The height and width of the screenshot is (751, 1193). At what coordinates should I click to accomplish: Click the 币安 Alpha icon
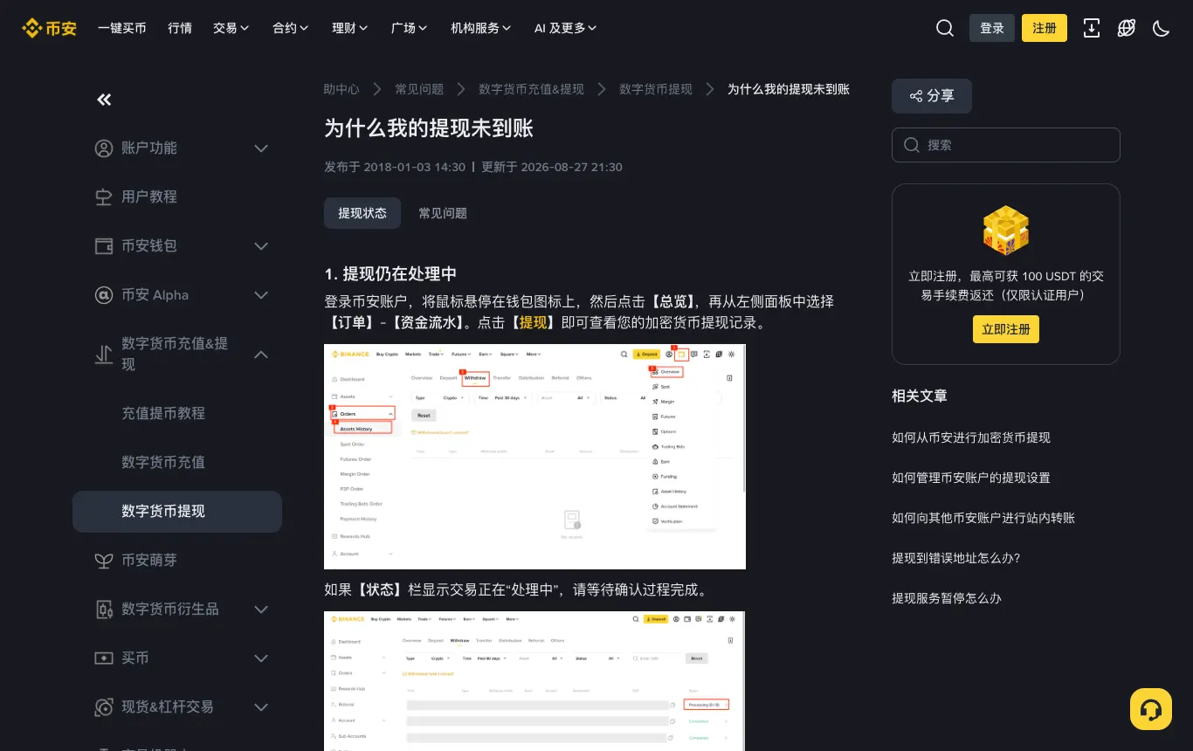pyautogui.click(x=104, y=295)
